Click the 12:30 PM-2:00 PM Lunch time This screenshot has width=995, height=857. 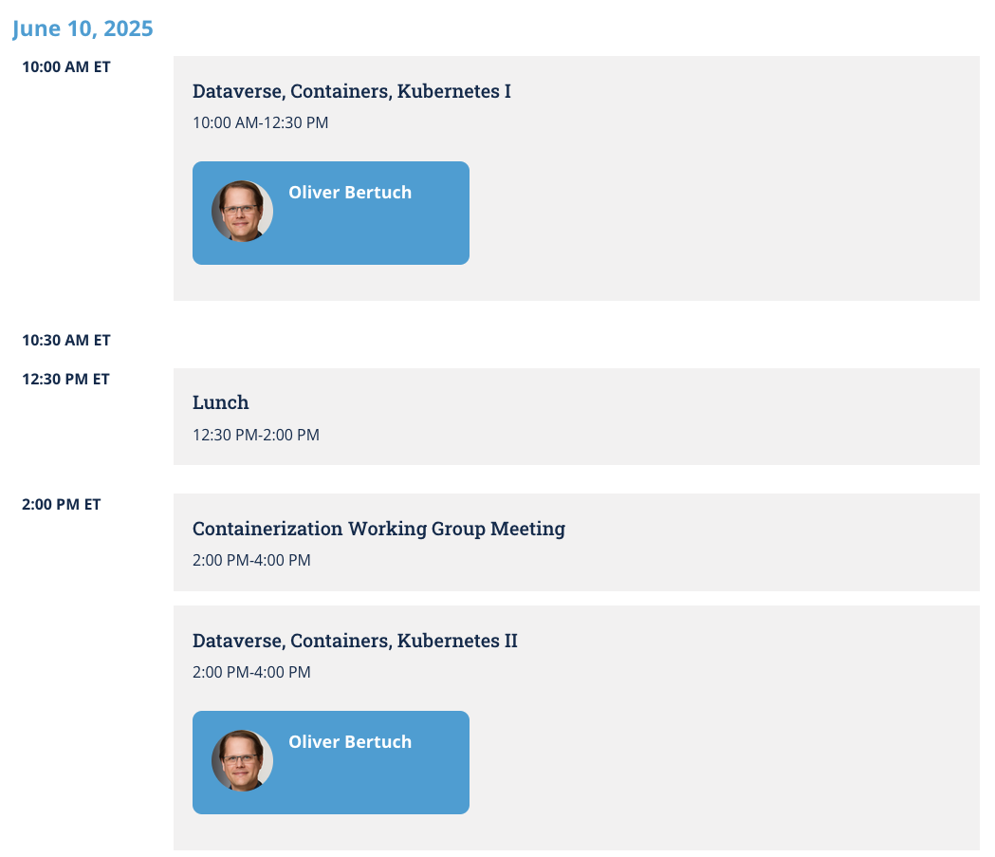click(255, 435)
